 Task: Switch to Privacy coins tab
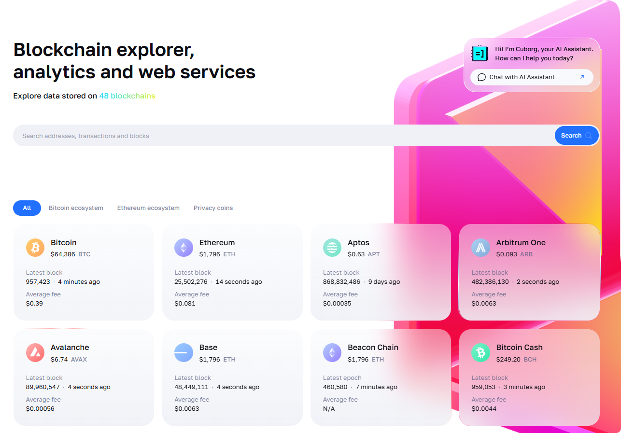(x=213, y=208)
